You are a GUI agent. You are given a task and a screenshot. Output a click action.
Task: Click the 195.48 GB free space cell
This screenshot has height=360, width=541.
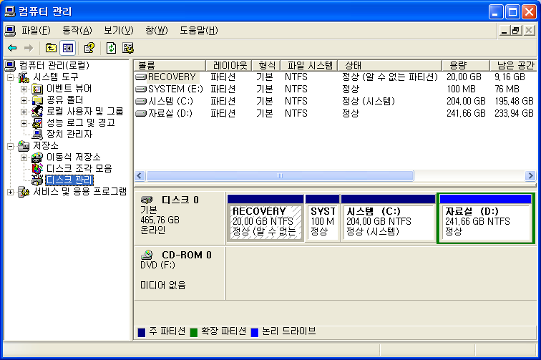pyautogui.click(x=514, y=101)
